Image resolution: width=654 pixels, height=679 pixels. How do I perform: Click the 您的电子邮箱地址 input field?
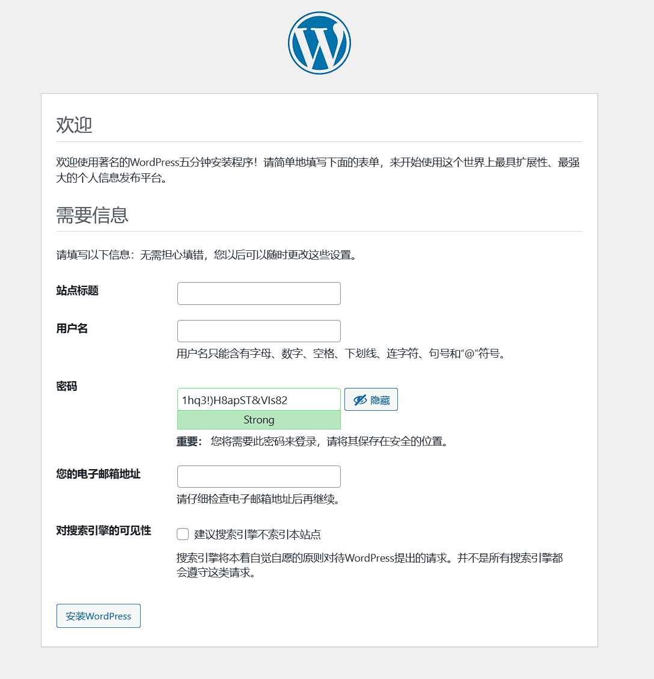[x=259, y=477]
